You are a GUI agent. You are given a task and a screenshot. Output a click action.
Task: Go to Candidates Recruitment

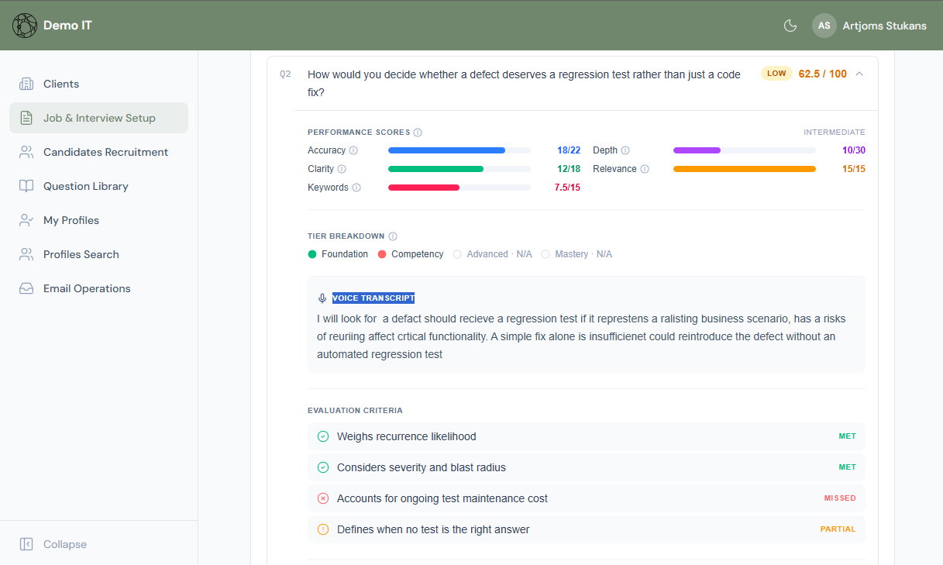click(99, 152)
